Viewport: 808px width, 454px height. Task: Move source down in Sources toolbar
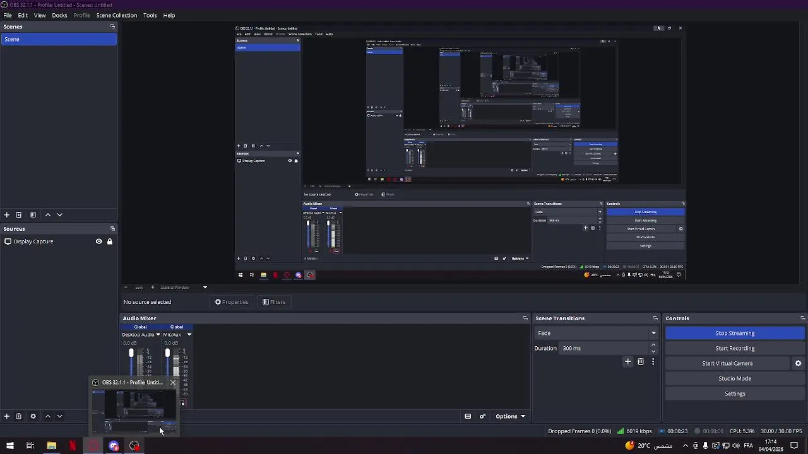click(x=60, y=416)
